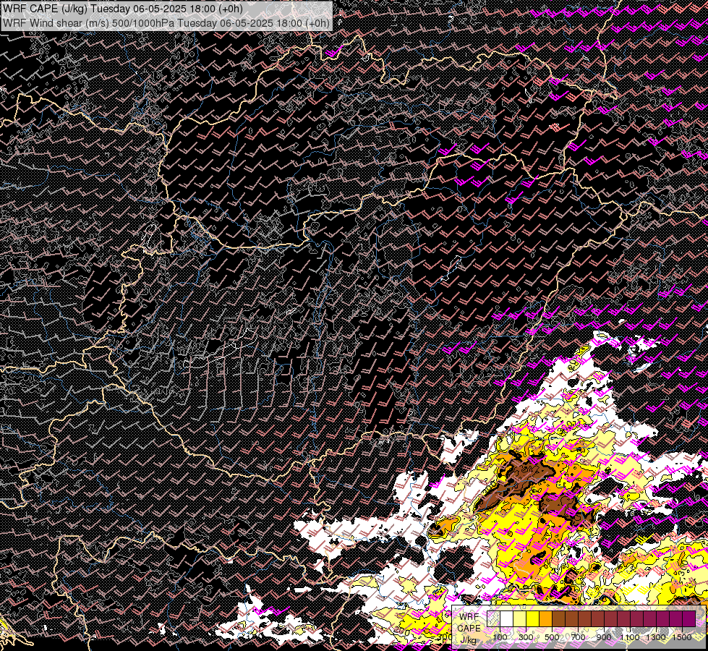
Task: Click the WRF Wind shear title line
Action: pyautogui.click(x=166, y=23)
